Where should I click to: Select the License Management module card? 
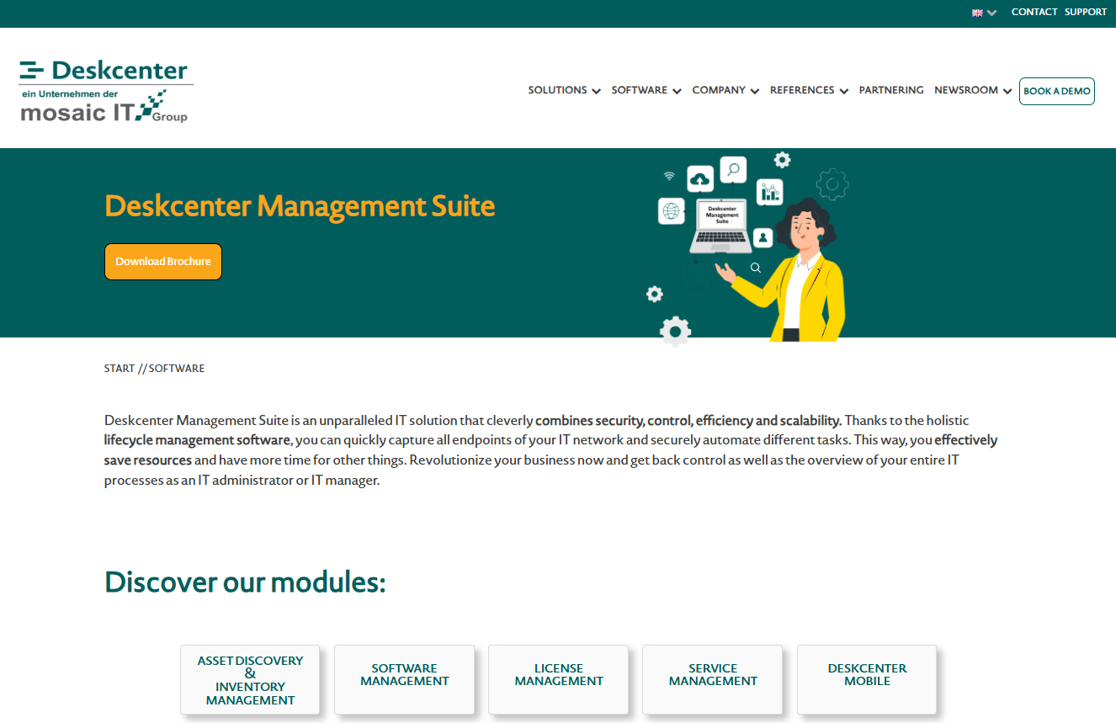[559, 675]
